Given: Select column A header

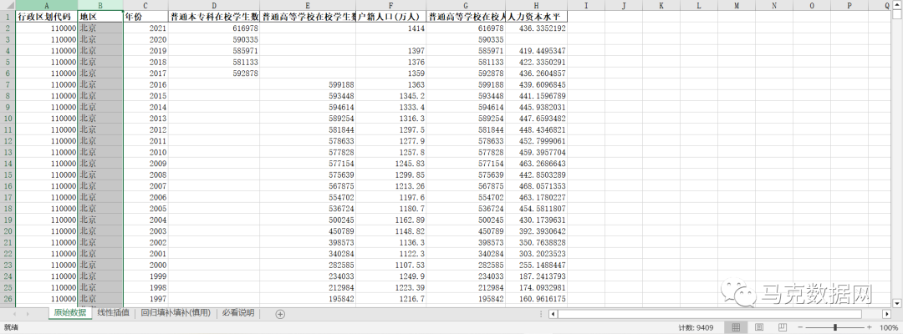Looking at the screenshot, I should point(47,5).
